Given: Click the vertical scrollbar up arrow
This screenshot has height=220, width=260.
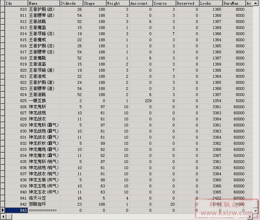Looking at the screenshot, I should click(x=255, y=3).
